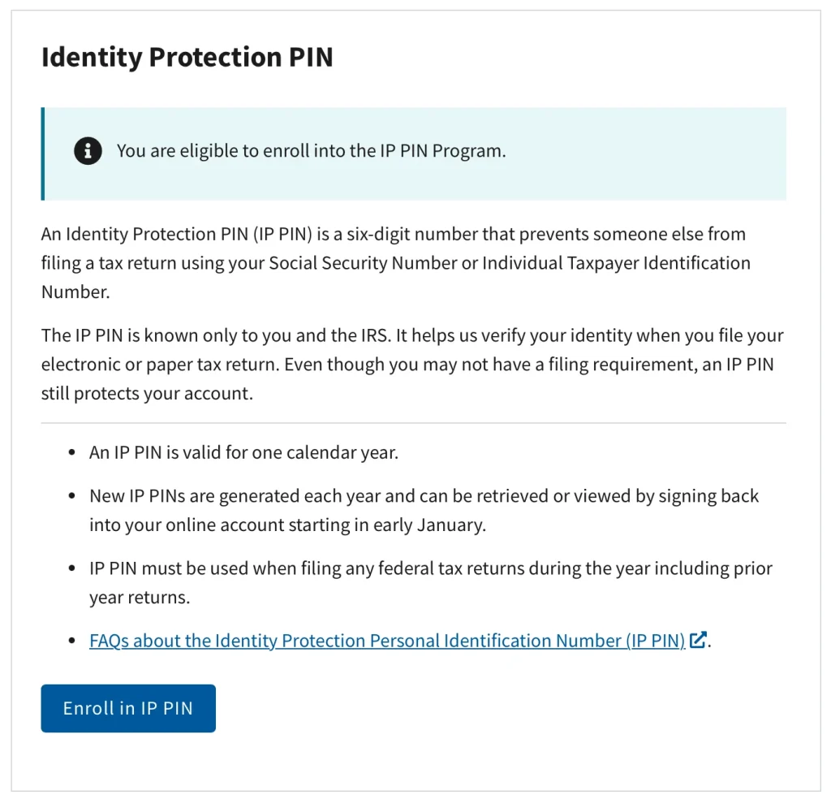This screenshot has width=831, height=799.
Task: Click the horizontal divider below the paragraphs
Action: (414, 421)
